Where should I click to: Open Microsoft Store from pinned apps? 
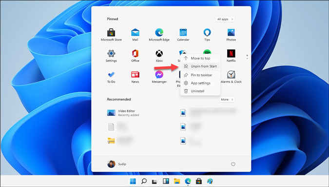coord(111,35)
